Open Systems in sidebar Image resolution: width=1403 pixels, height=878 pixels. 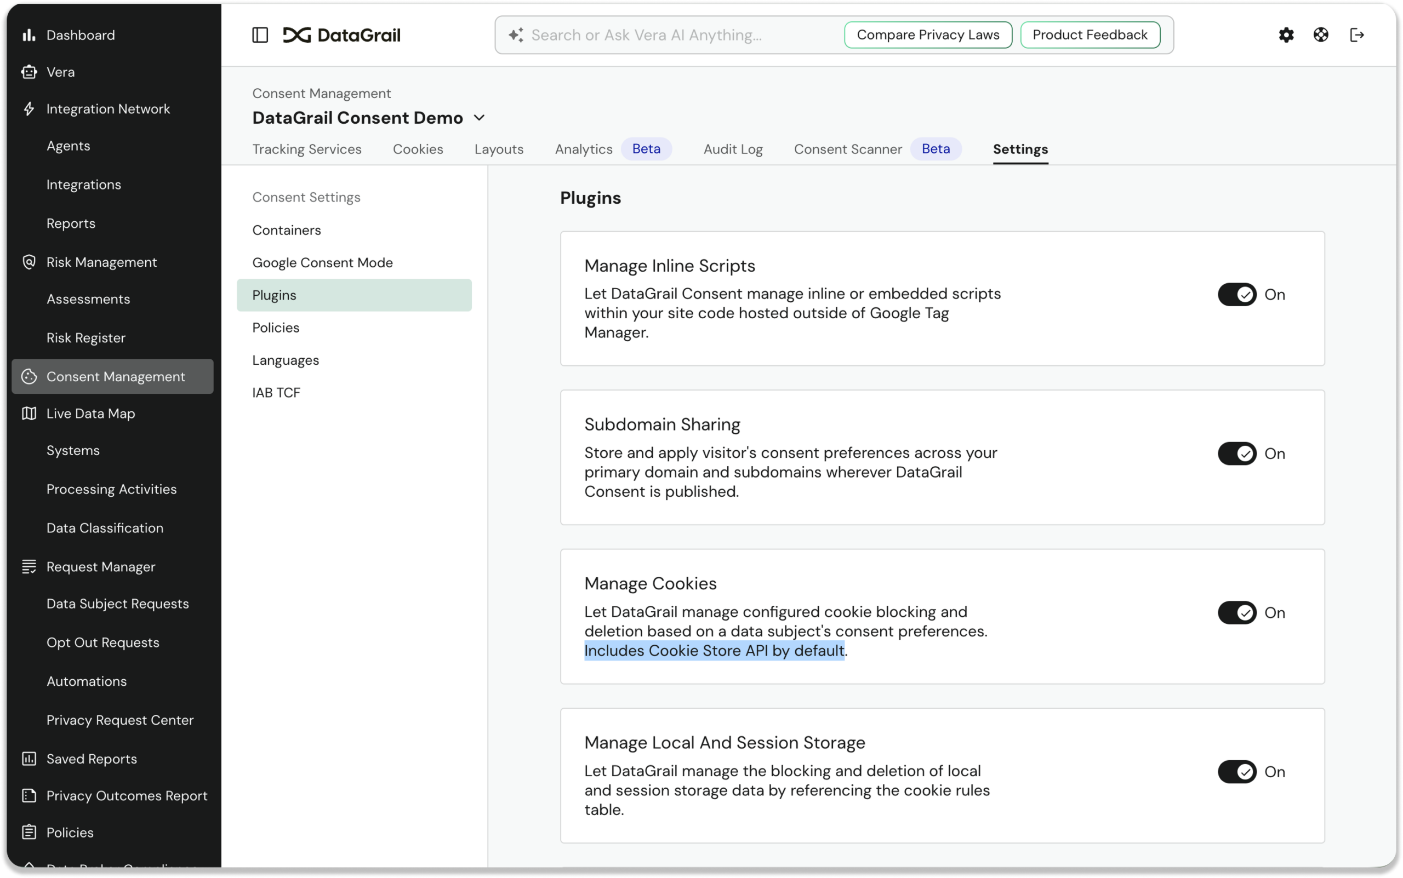coord(73,451)
